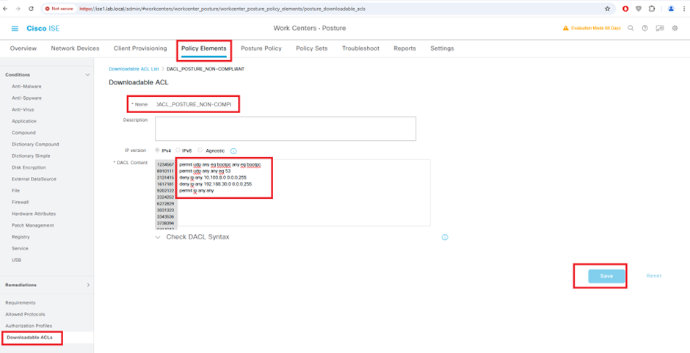The image size is (690, 353).
Task: Click the Cisco ISE logo
Action: (x=43, y=29)
